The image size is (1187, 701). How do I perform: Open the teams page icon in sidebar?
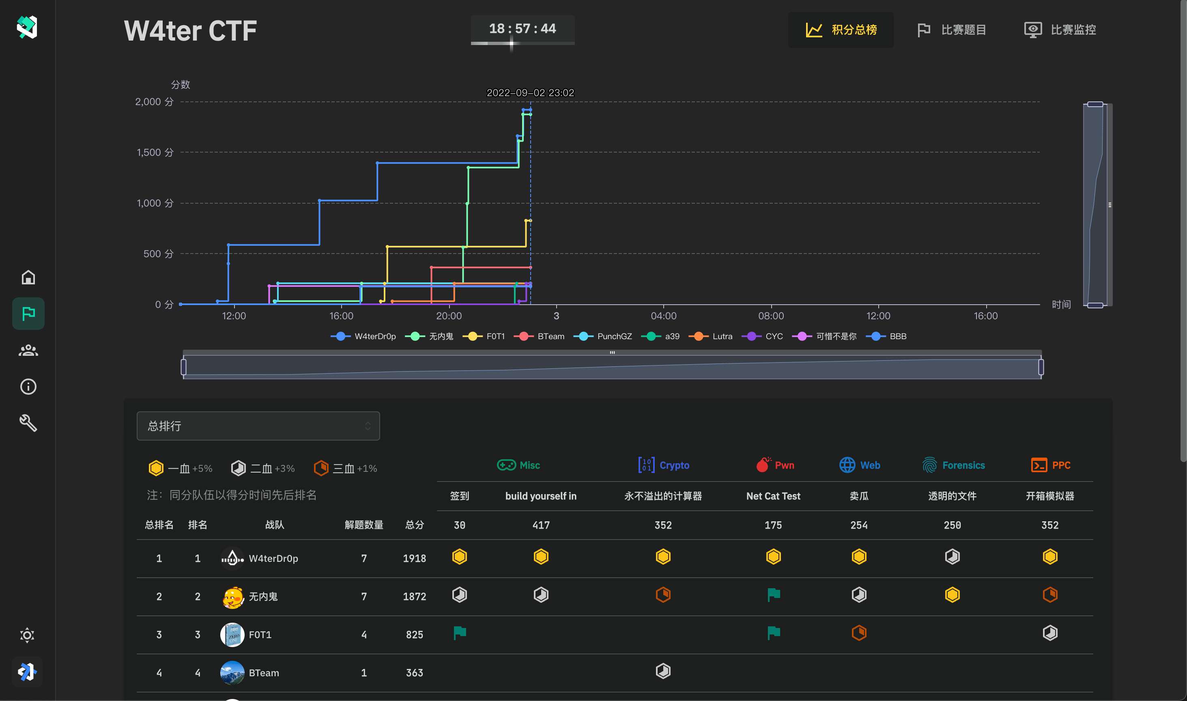pyautogui.click(x=28, y=350)
